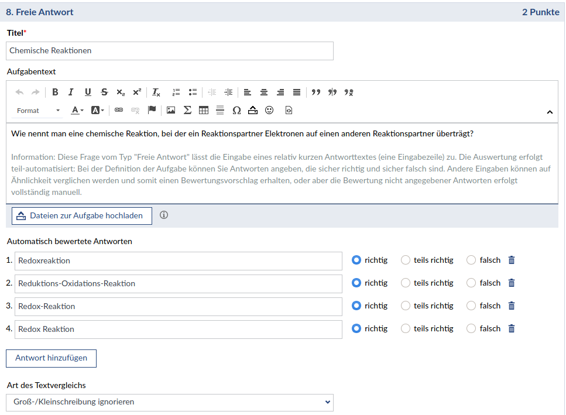Viewport: 566px width, 415px height.
Task: Select richtig for 'Reduktions-Oxidations-Reaktion'
Action: [x=356, y=283]
